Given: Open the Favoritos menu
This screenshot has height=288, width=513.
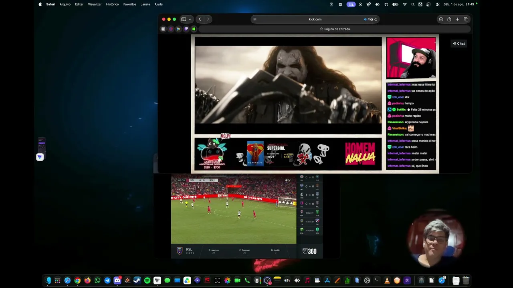Looking at the screenshot, I should 129,4.
